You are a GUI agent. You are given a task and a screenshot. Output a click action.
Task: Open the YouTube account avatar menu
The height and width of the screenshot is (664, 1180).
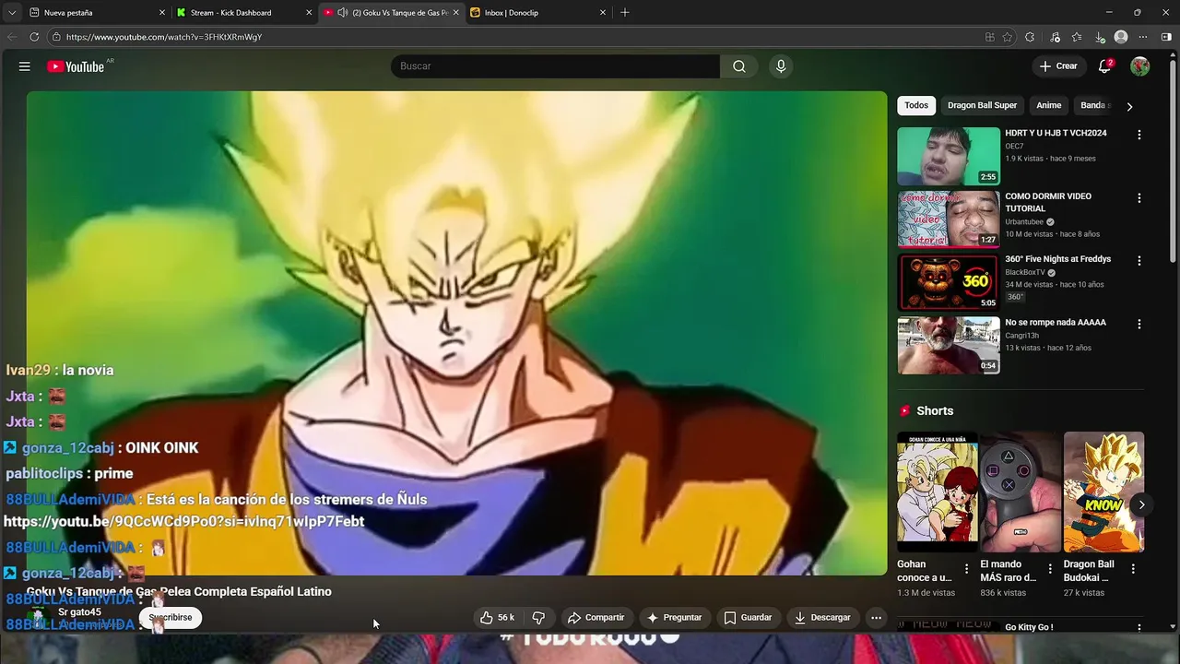tap(1140, 66)
